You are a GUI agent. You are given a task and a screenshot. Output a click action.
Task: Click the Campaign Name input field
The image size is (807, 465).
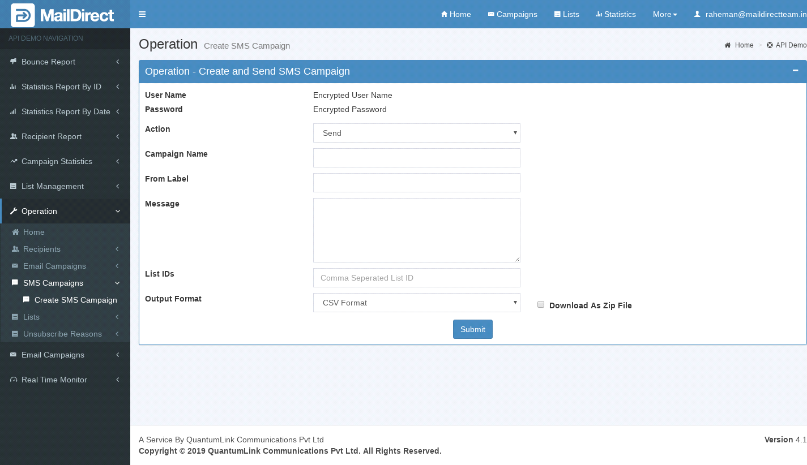[416, 158]
